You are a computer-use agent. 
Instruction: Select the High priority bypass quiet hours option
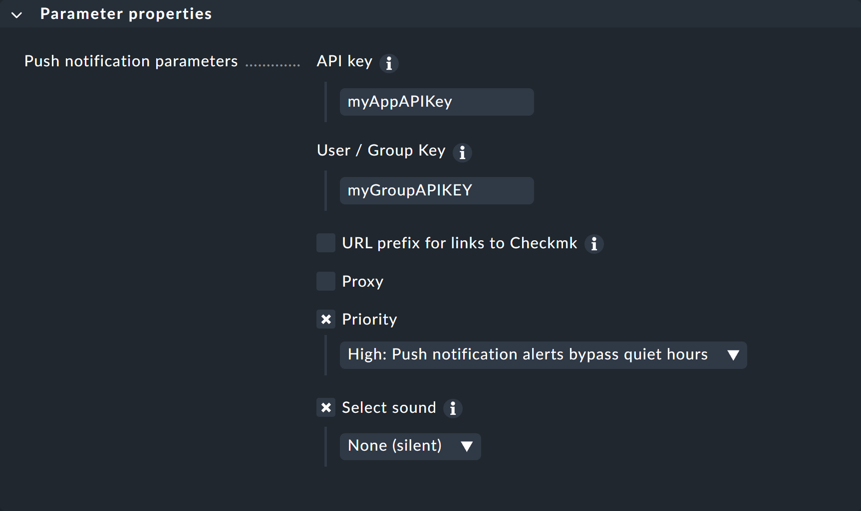coord(528,355)
